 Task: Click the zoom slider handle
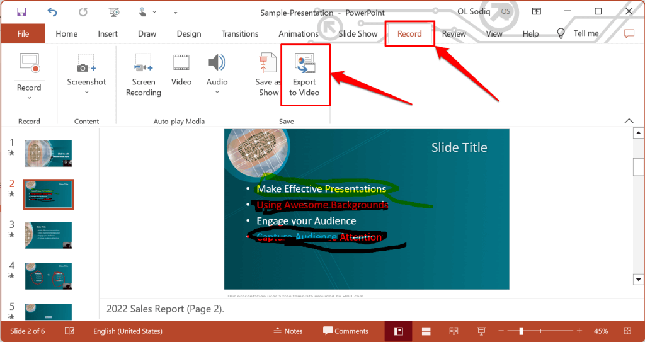point(521,331)
